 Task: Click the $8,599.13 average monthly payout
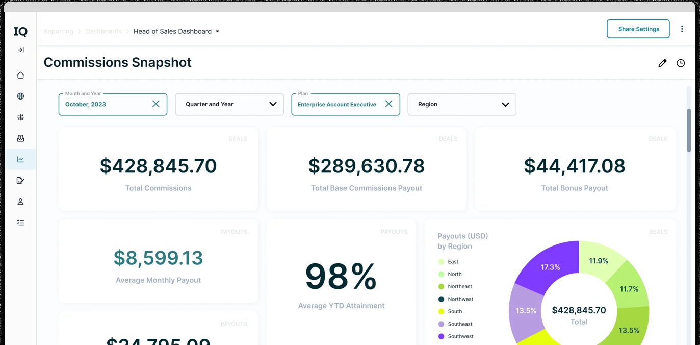pos(158,258)
